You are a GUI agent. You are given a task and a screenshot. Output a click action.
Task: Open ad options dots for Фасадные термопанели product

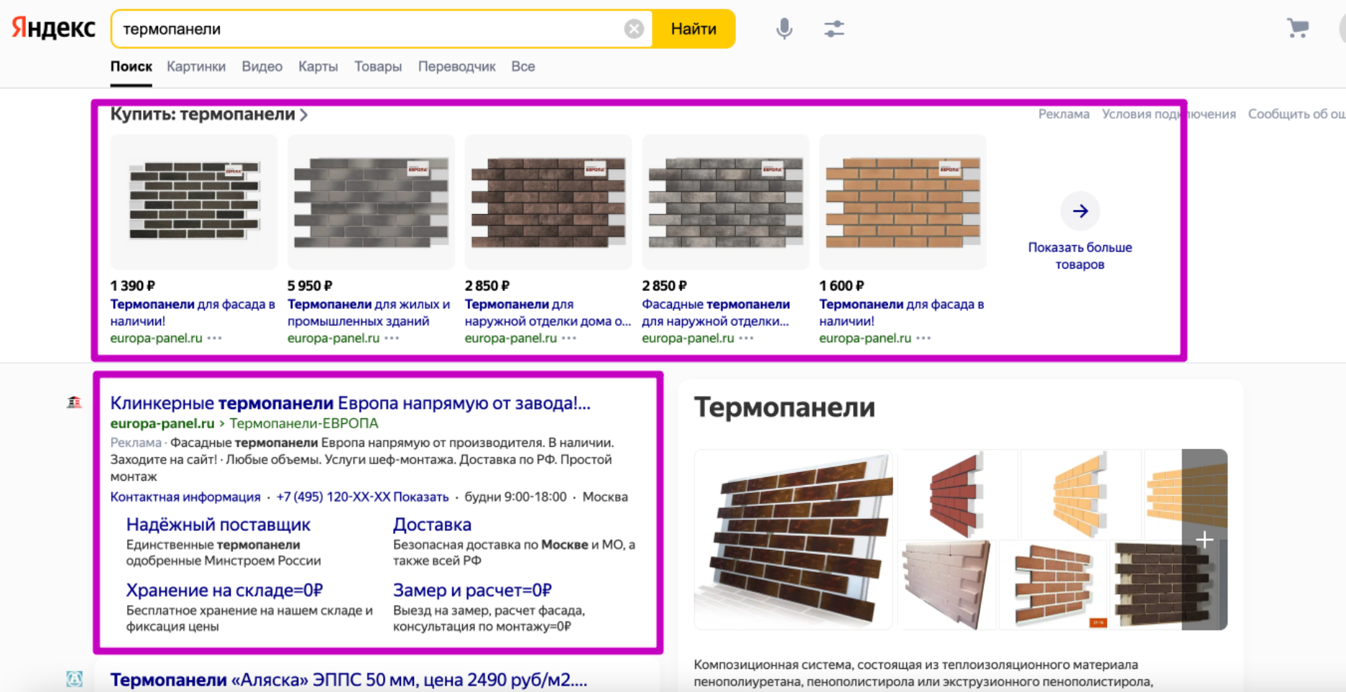747,338
